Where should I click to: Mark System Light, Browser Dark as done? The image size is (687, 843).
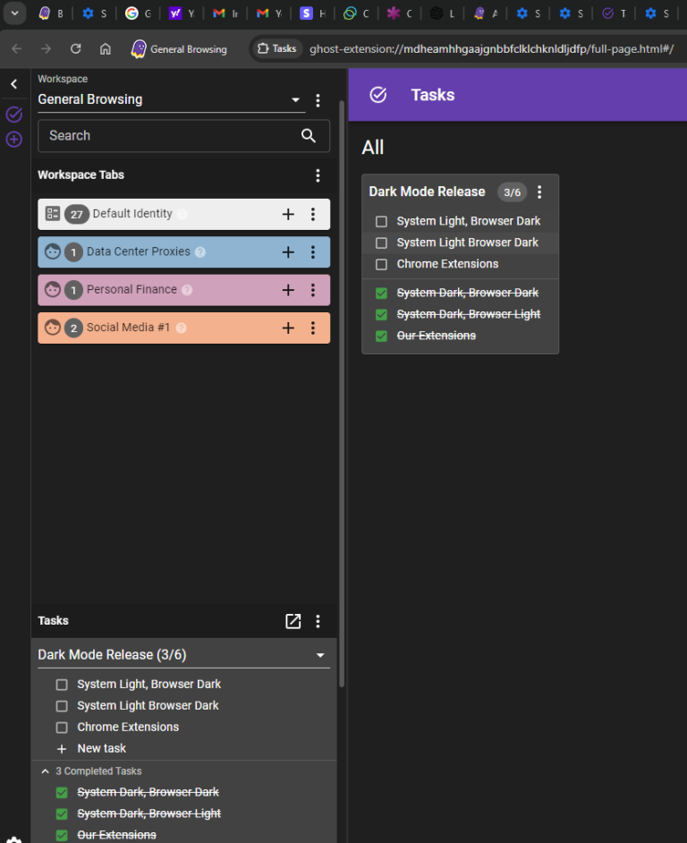coord(381,220)
